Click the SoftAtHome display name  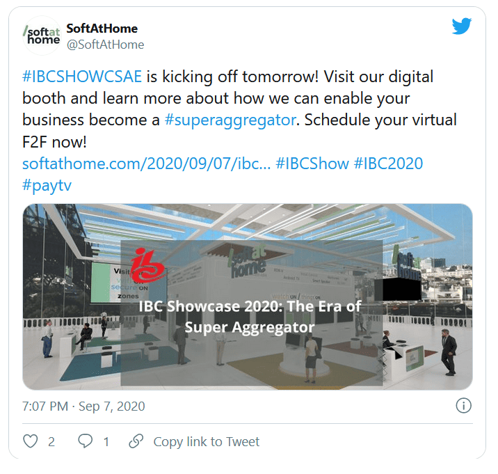point(102,29)
